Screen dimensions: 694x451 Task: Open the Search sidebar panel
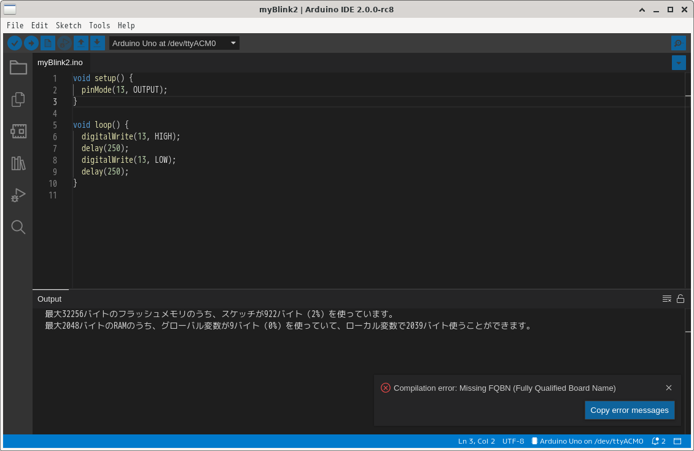click(18, 227)
